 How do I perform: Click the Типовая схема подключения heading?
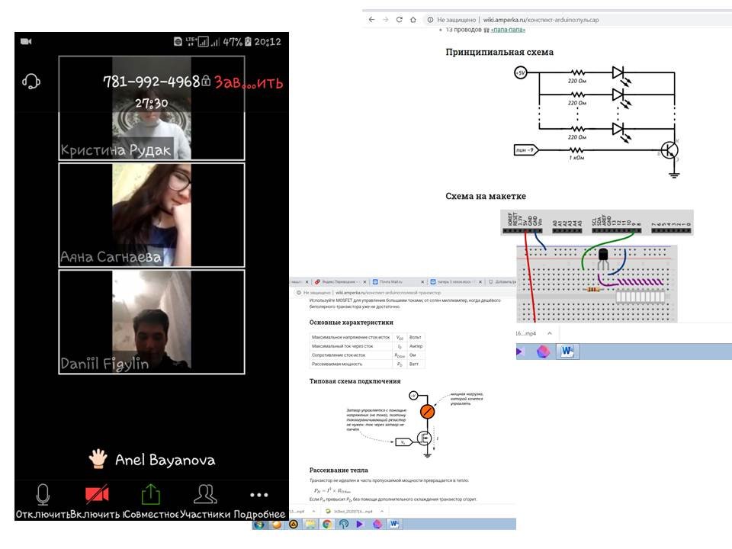(355, 381)
